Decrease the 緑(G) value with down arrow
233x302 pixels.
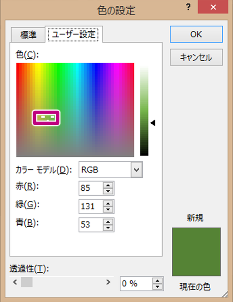pos(108,210)
